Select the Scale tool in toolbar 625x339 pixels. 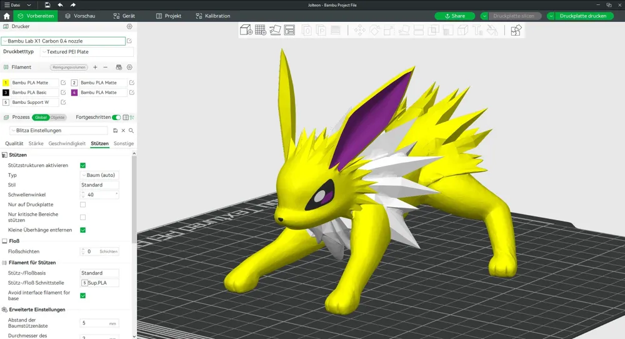[389, 30]
